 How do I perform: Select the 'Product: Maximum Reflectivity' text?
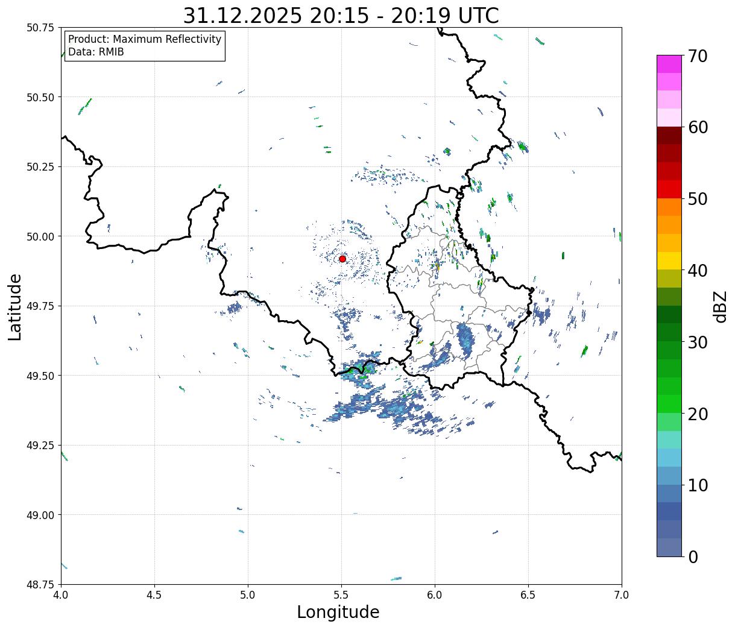point(145,39)
